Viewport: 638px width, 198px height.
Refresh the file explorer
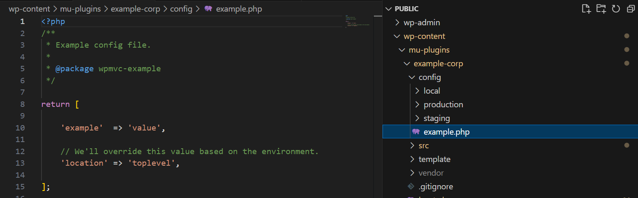click(616, 9)
